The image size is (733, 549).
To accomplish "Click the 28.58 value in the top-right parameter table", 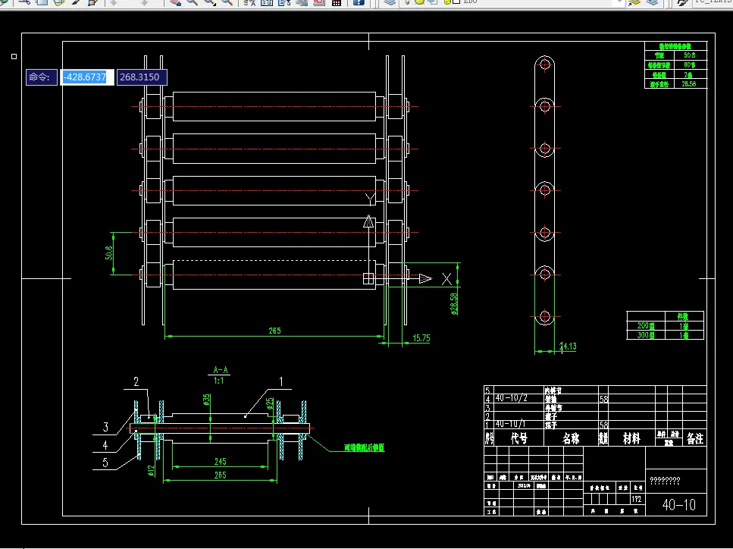I will click(x=688, y=84).
